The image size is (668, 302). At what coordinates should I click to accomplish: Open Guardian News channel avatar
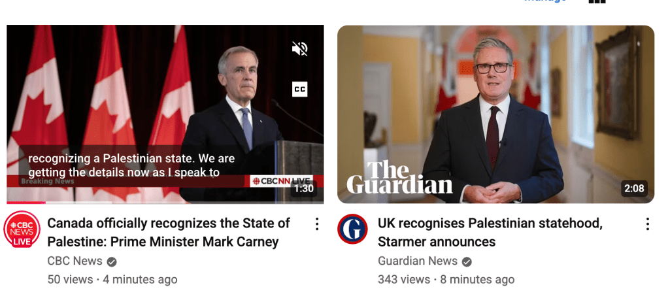coord(352,229)
